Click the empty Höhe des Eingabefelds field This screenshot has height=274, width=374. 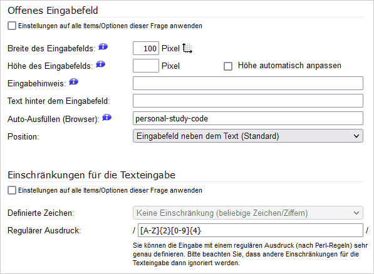tap(146, 66)
